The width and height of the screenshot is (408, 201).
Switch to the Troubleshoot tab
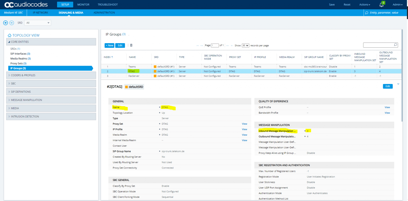tap(108, 5)
